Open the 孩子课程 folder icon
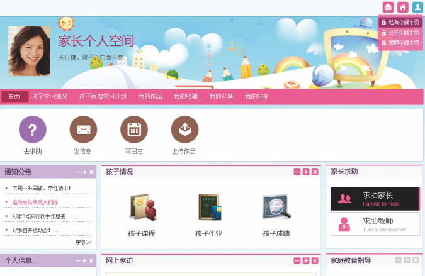This screenshot has width=425, height=276. coord(143,207)
